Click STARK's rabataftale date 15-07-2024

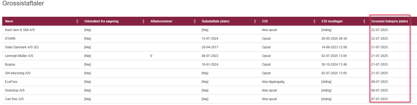[210, 39]
